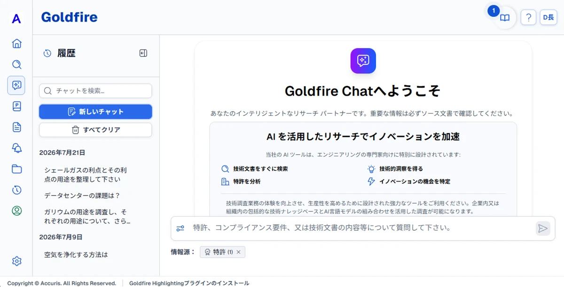This screenshot has height=287, width=564.
Task: Collapse the history panel
Action: tap(143, 53)
